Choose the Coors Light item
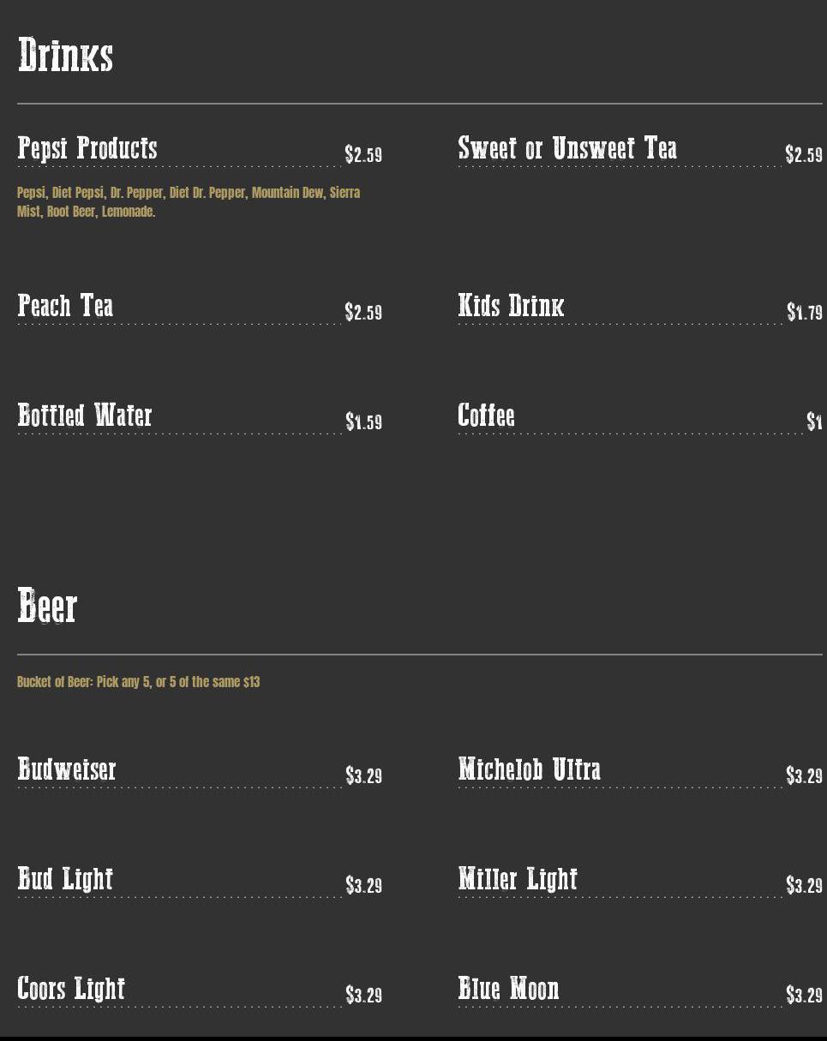The width and height of the screenshot is (827, 1041). (71, 989)
